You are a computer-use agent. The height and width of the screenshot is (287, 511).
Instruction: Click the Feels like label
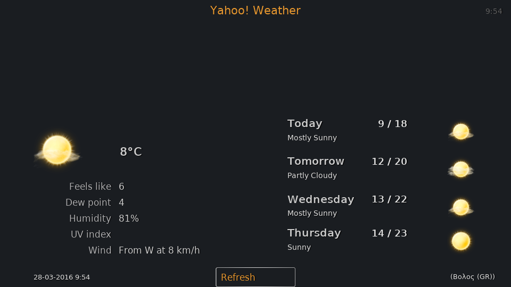tap(90, 187)
